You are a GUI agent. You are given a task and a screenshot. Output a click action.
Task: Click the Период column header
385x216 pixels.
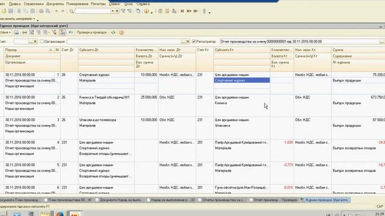pyautogui.click(x=29, y=50)
